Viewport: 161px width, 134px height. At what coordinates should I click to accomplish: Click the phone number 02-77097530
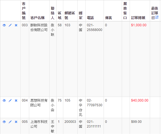click(x=94, y=103)
